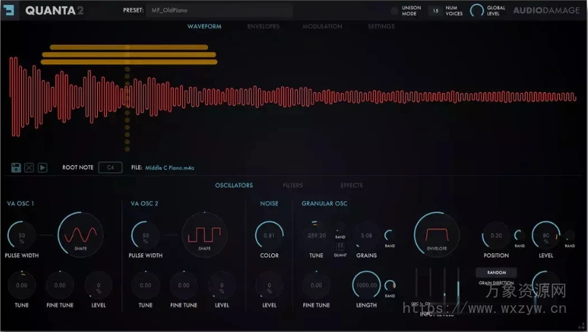This screenshot has width=588, height=332.
Task: Click the Length knob showing 1000.00
Action: (366, 285)
